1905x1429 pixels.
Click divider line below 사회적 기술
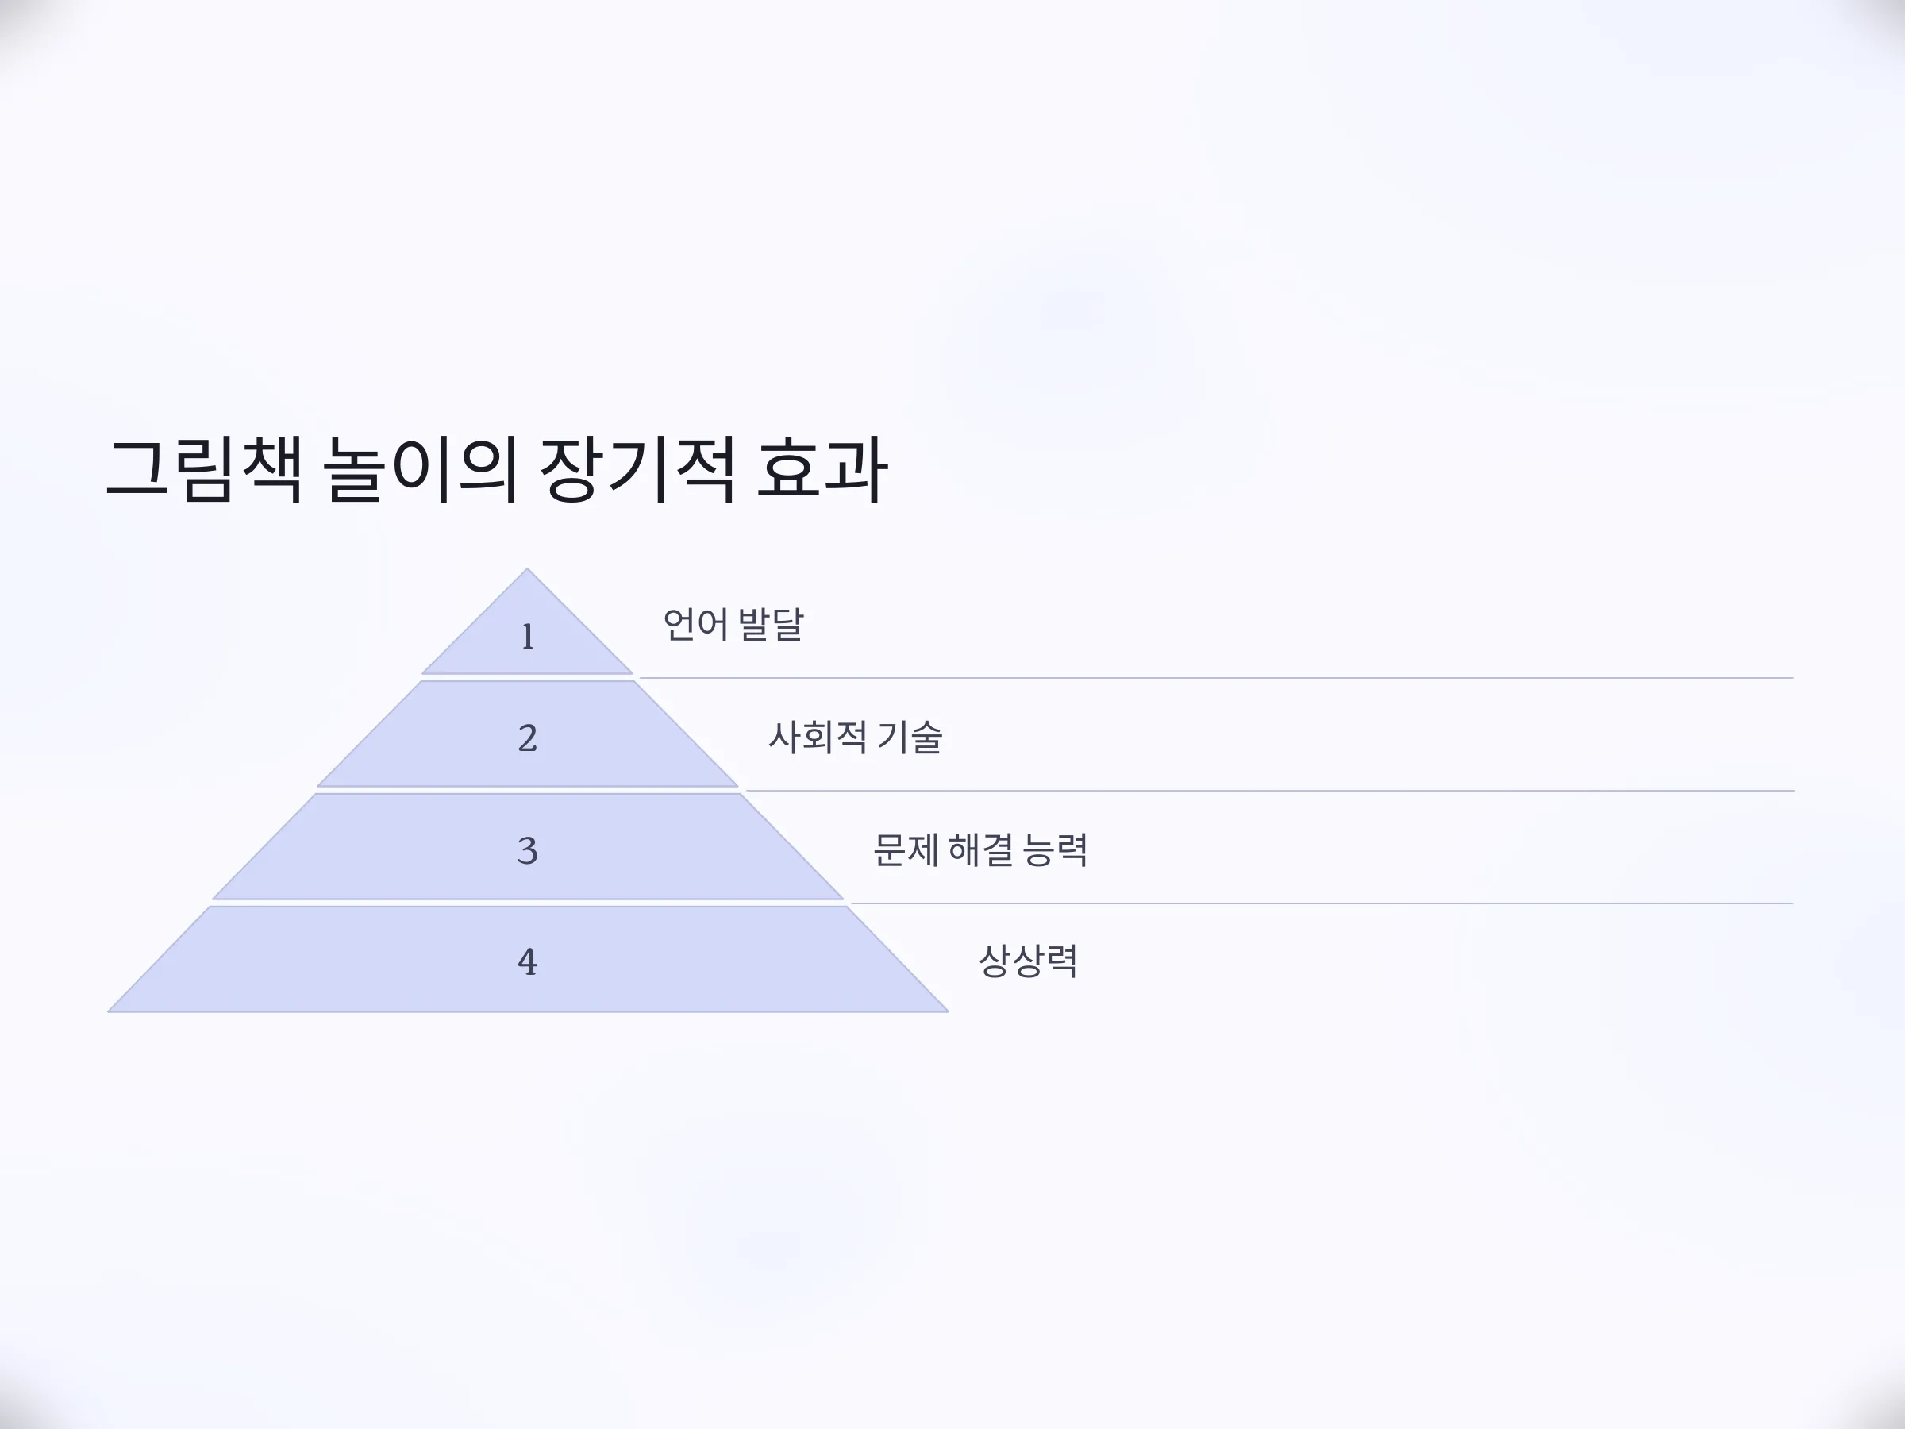[1270, 791]
